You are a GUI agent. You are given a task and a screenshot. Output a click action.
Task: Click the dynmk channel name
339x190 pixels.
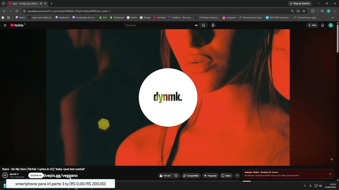(13, 174)
